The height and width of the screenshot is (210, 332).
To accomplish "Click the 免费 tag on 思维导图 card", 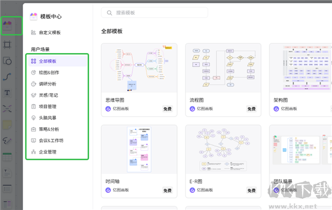I will click(x=168, y=109).
